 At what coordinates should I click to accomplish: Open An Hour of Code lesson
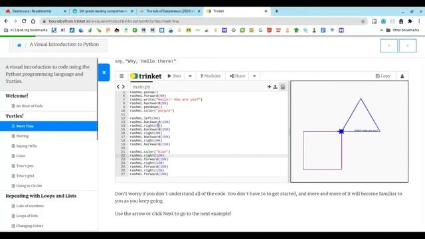[29, 106]
